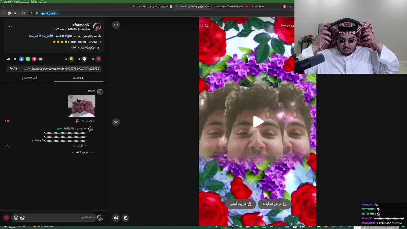This screenshot has width=407, height=229.
Task: Click the promote video button
Action: 241,204
